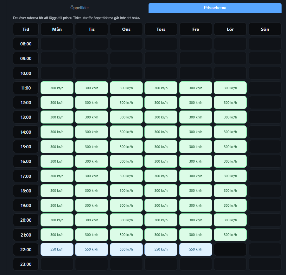The width and height of the screenshot is (286, 275).
Task: Click Saturday 11:00 price cell
Action: click(230, 88)
